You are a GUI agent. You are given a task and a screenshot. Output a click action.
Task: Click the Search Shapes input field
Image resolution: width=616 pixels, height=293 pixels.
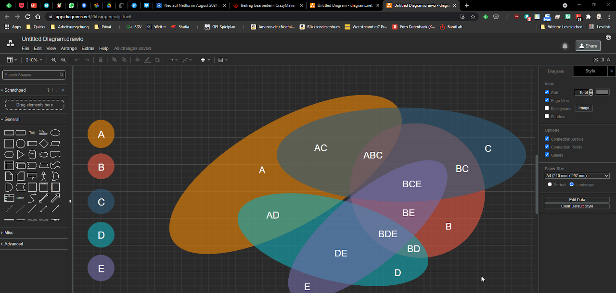[x=34, y=75]
